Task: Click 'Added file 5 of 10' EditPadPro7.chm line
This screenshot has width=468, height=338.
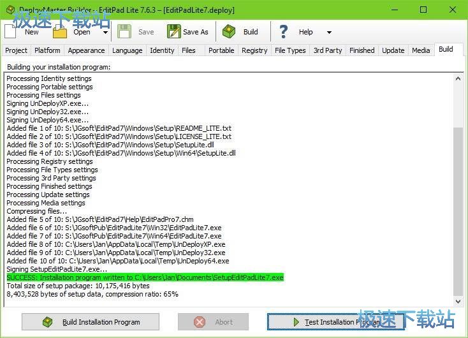Action: (100, 219)
